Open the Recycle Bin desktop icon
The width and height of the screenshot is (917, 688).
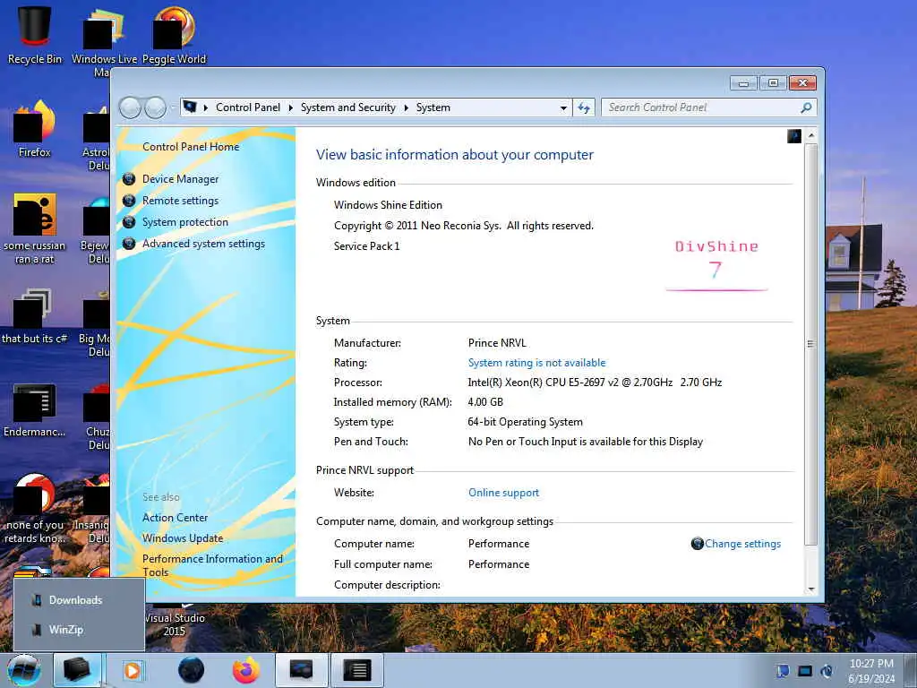pyautogui.click(x=35, y=35)
